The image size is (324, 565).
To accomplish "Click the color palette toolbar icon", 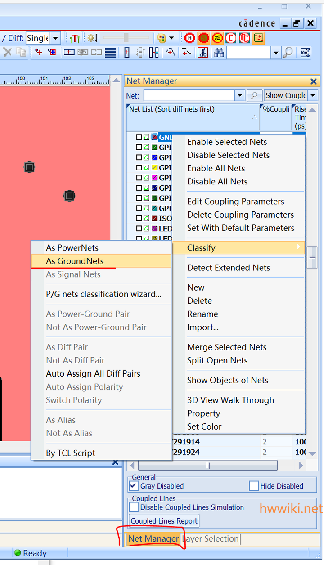I will pos(162,38).
